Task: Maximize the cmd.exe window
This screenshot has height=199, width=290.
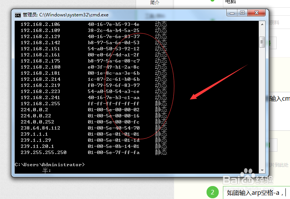Action: click(x=242, y=13)
